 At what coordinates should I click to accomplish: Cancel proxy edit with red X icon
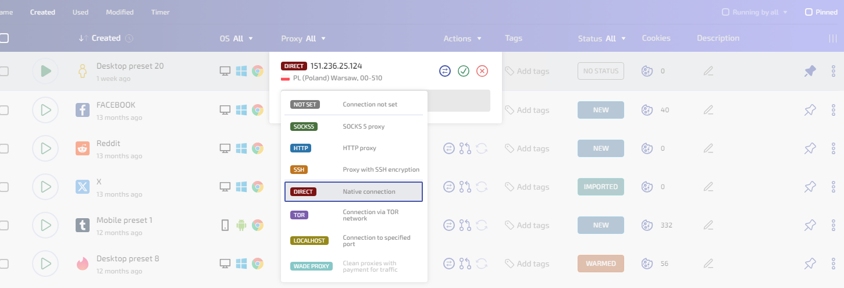point(482,71)
